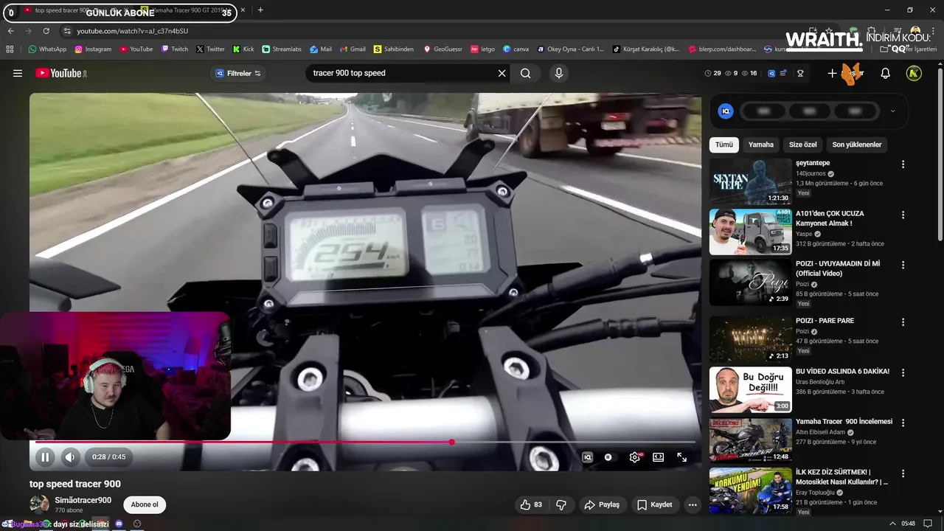The image size is (944, 531).
Task: Open the green K account avatar
Action: (914, 73)
